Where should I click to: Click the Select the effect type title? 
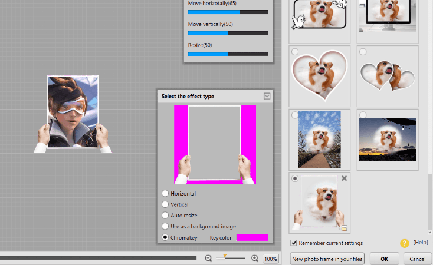(x=188, y=96)
